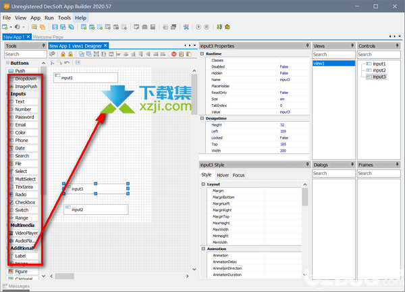
Task: Click the designer vertical scrollbar thumb
Action: click(194, 95)
